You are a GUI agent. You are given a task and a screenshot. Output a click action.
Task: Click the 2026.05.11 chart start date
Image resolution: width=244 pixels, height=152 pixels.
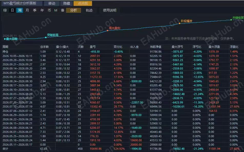coord(10,36)
